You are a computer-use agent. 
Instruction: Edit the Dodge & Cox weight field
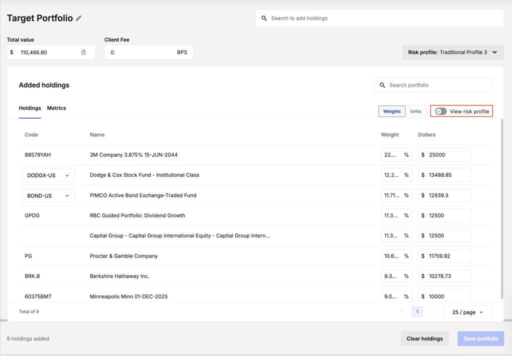click(396, 175)
